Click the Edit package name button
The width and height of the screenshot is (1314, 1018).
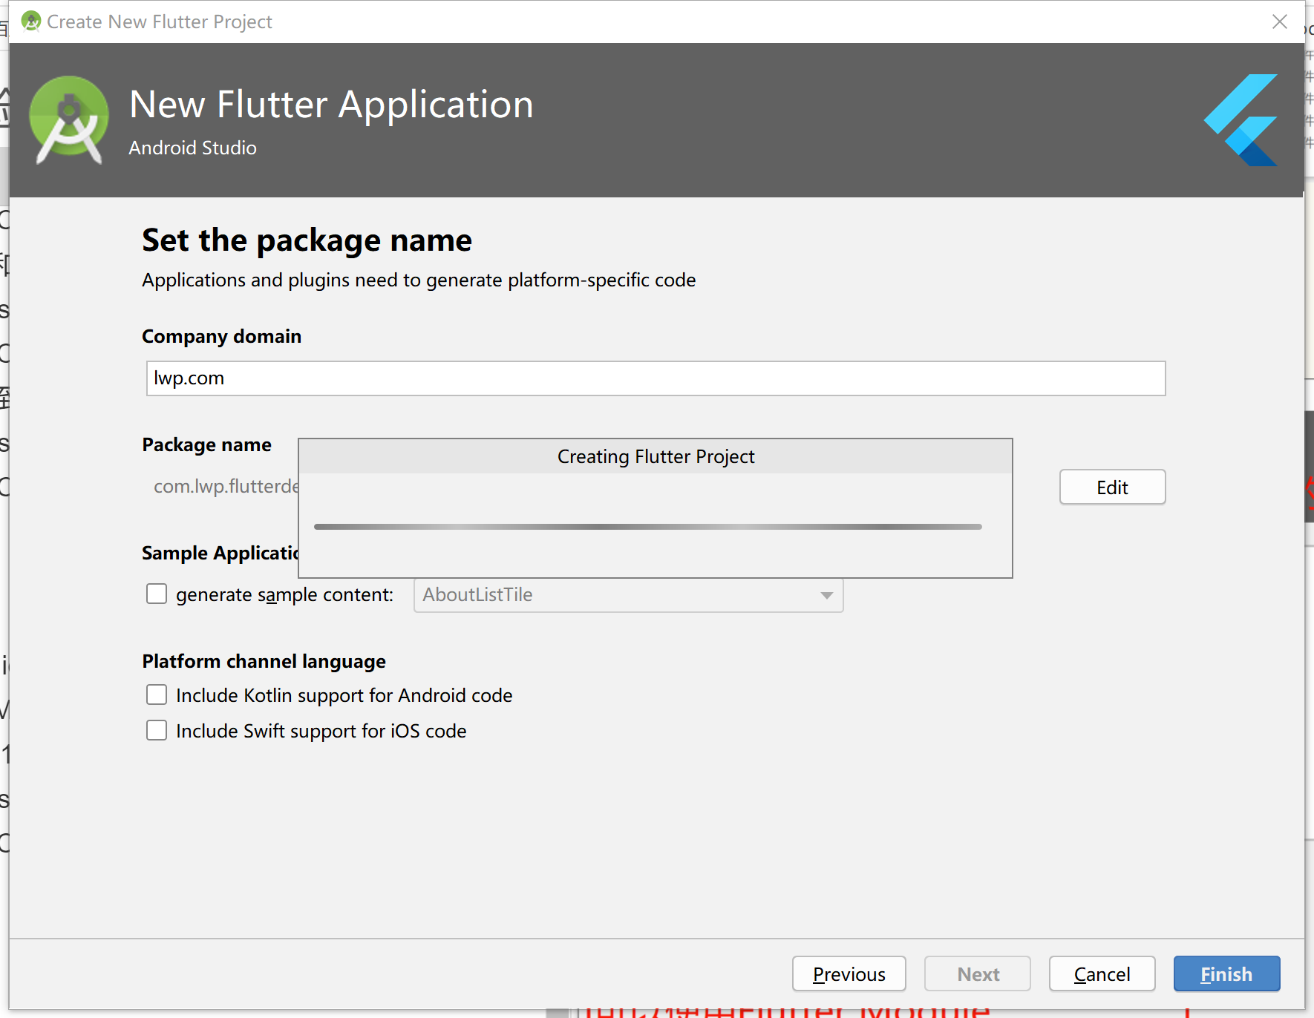1112,487
